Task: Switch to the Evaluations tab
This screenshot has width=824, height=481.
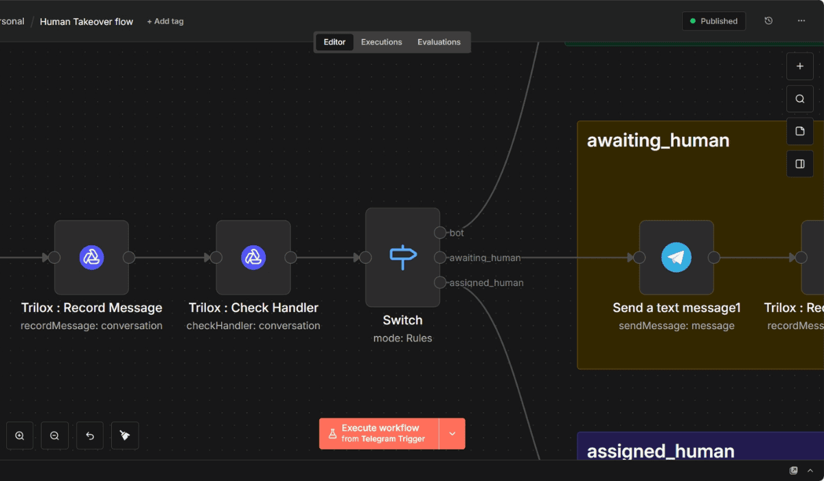Action: [439, 42]
